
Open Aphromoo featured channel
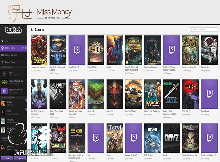(x=13, y=148)
